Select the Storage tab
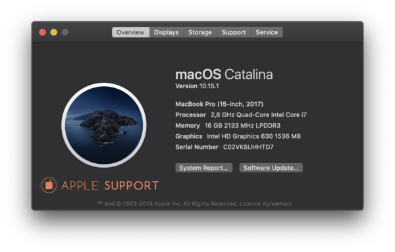 pos(200,32)
